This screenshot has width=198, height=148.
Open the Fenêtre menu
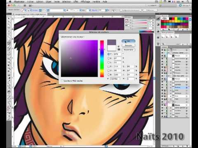96,2
